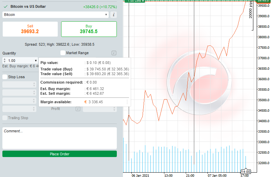Click the Sell 39693.2 button

[x=30, y=29]
